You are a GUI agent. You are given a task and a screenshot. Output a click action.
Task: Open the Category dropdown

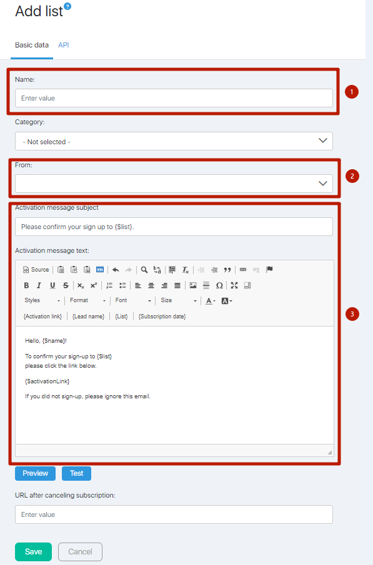(174, 141)
